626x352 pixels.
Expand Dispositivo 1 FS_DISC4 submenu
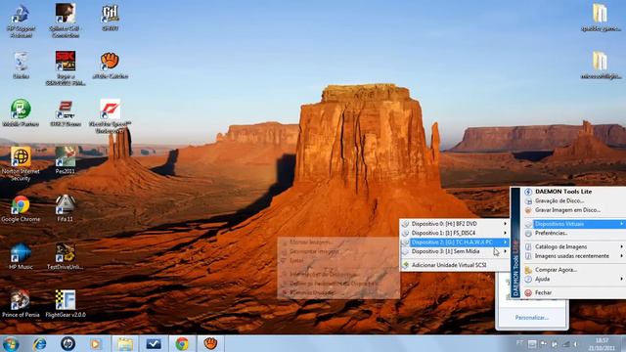click(455, 233)
